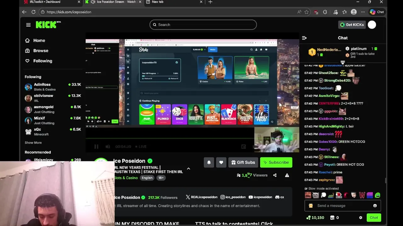Open browser profile avatar icon

coord(354,12)
